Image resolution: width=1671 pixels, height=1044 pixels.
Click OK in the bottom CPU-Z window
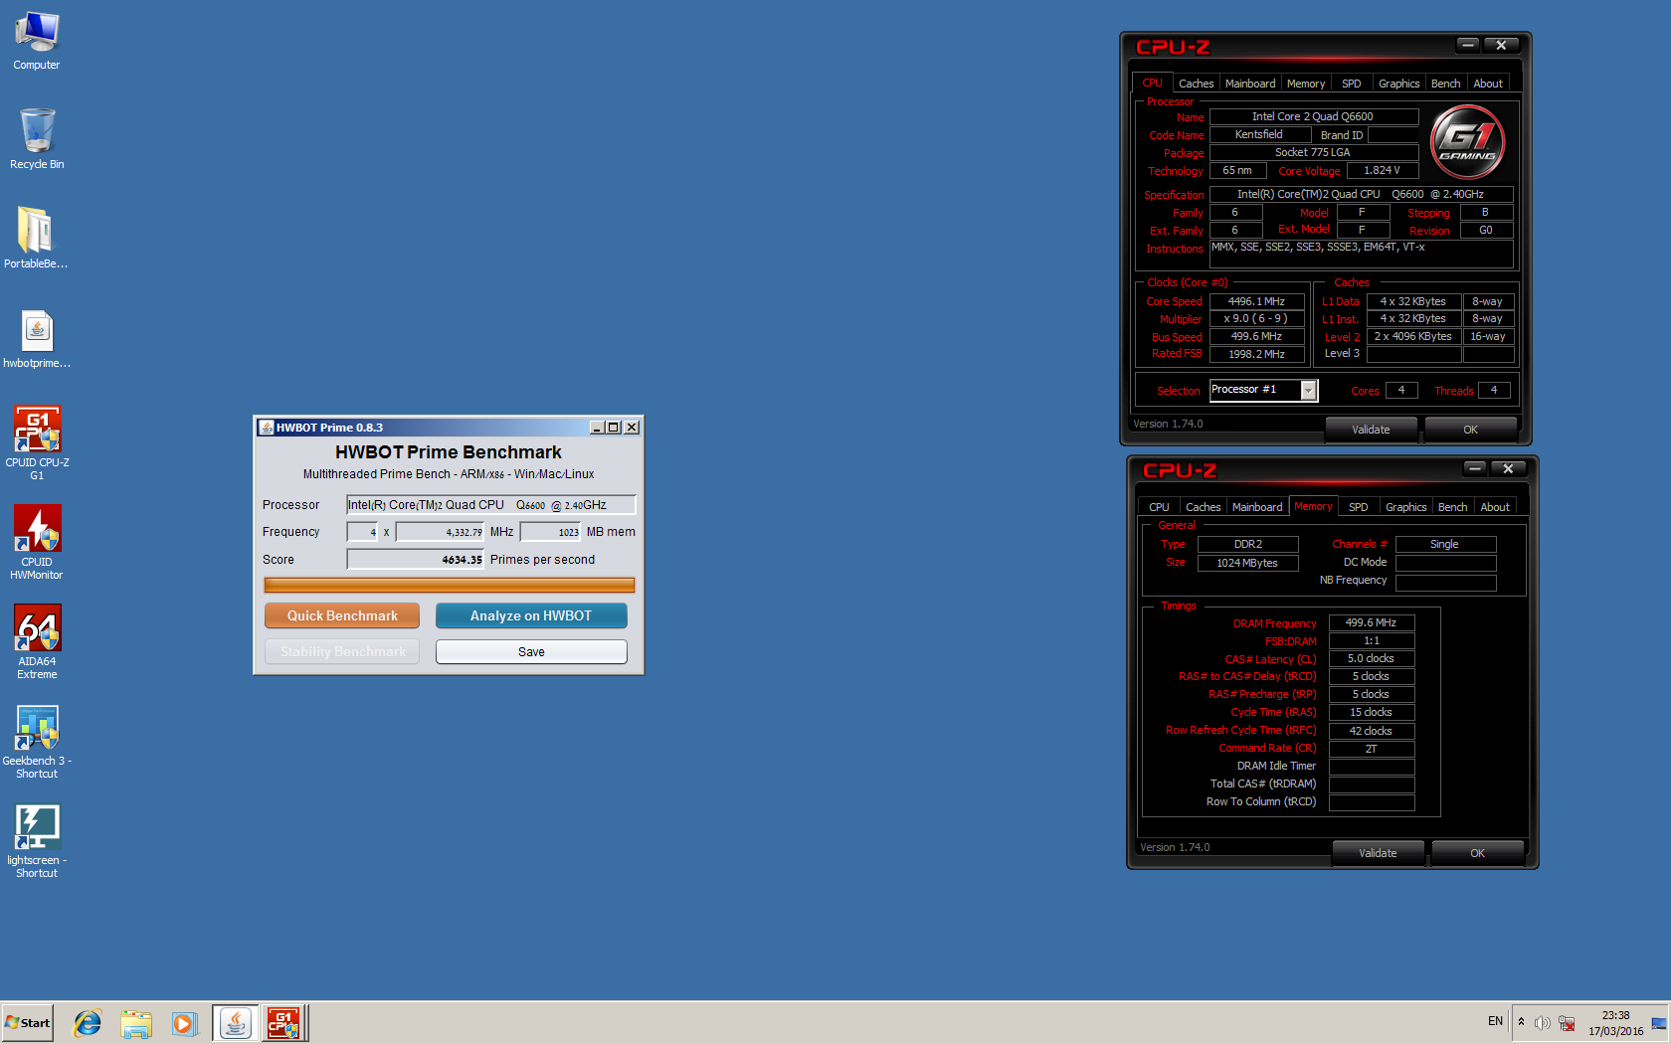coord(1478,853)
